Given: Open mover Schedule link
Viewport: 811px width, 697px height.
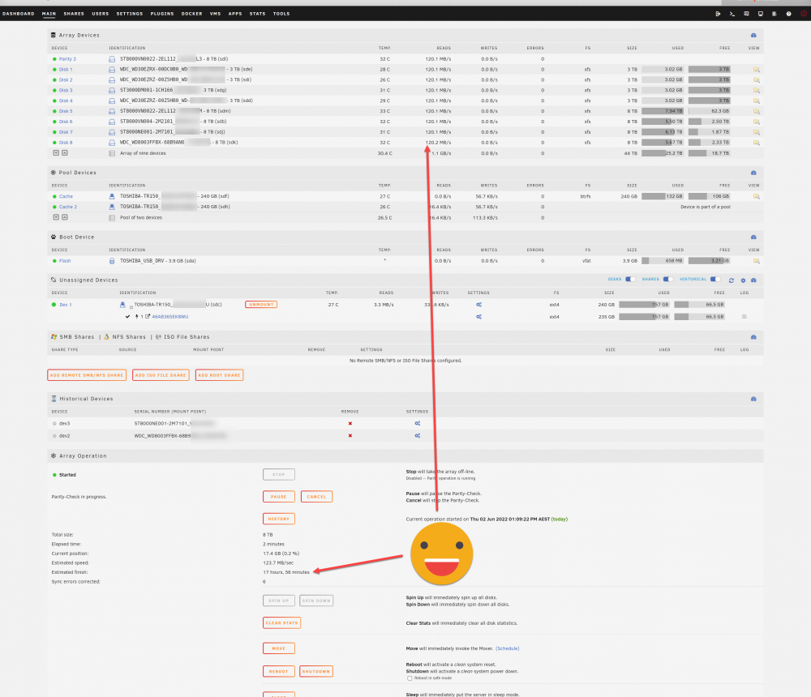Looking at the screenshot, I should [508, 648].
